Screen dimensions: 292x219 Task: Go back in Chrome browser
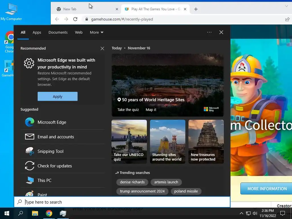click(57, 19)
